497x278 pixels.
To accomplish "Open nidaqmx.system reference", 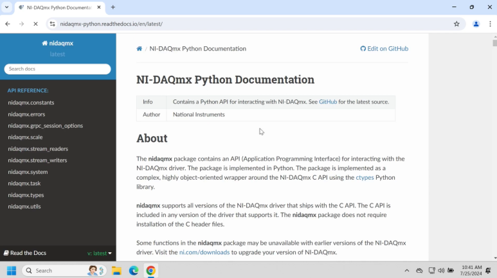I will coord(28,172).
